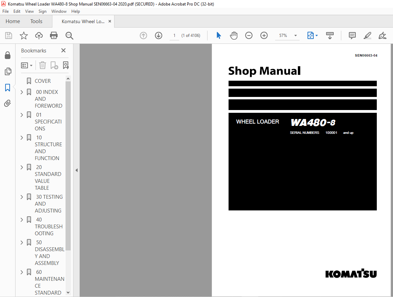Switch to the Tools tab

(36, 21)
